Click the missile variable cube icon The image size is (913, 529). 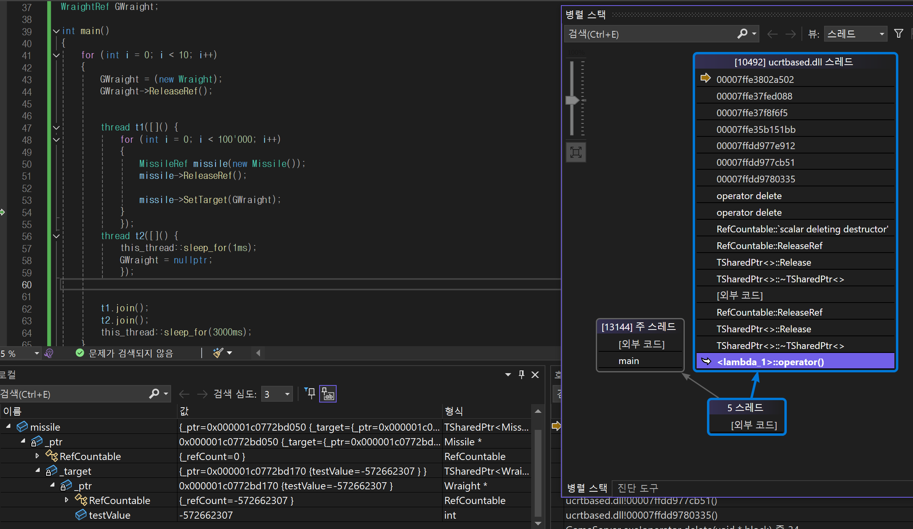(x=22, y=427)
